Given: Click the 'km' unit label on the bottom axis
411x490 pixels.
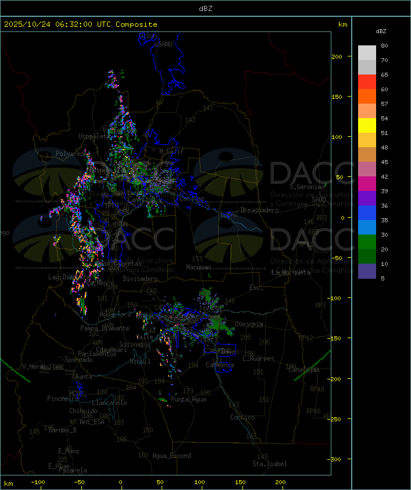Looking at the screenshot, I should [8, 484].
